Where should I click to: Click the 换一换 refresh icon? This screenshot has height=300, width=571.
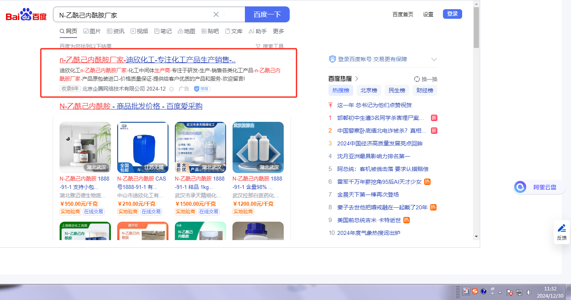[417, 79]
